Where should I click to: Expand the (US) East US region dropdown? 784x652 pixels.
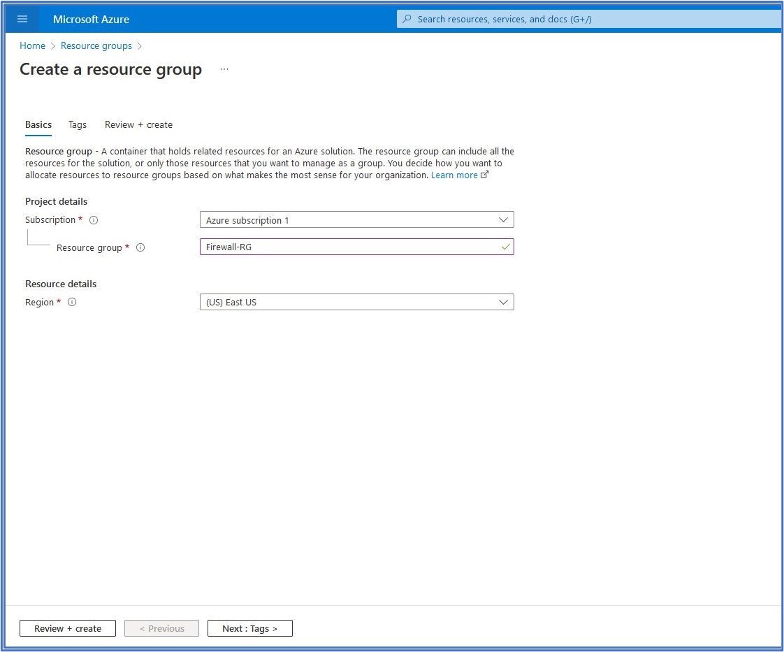tap(356, 303)
